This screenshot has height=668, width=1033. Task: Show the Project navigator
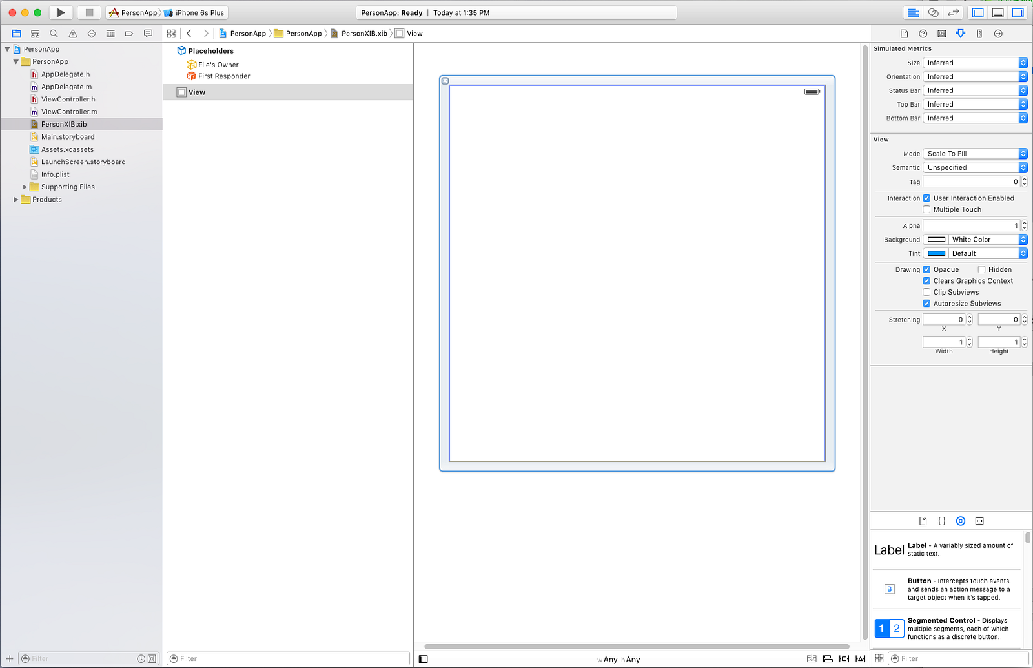coord(17,34)
